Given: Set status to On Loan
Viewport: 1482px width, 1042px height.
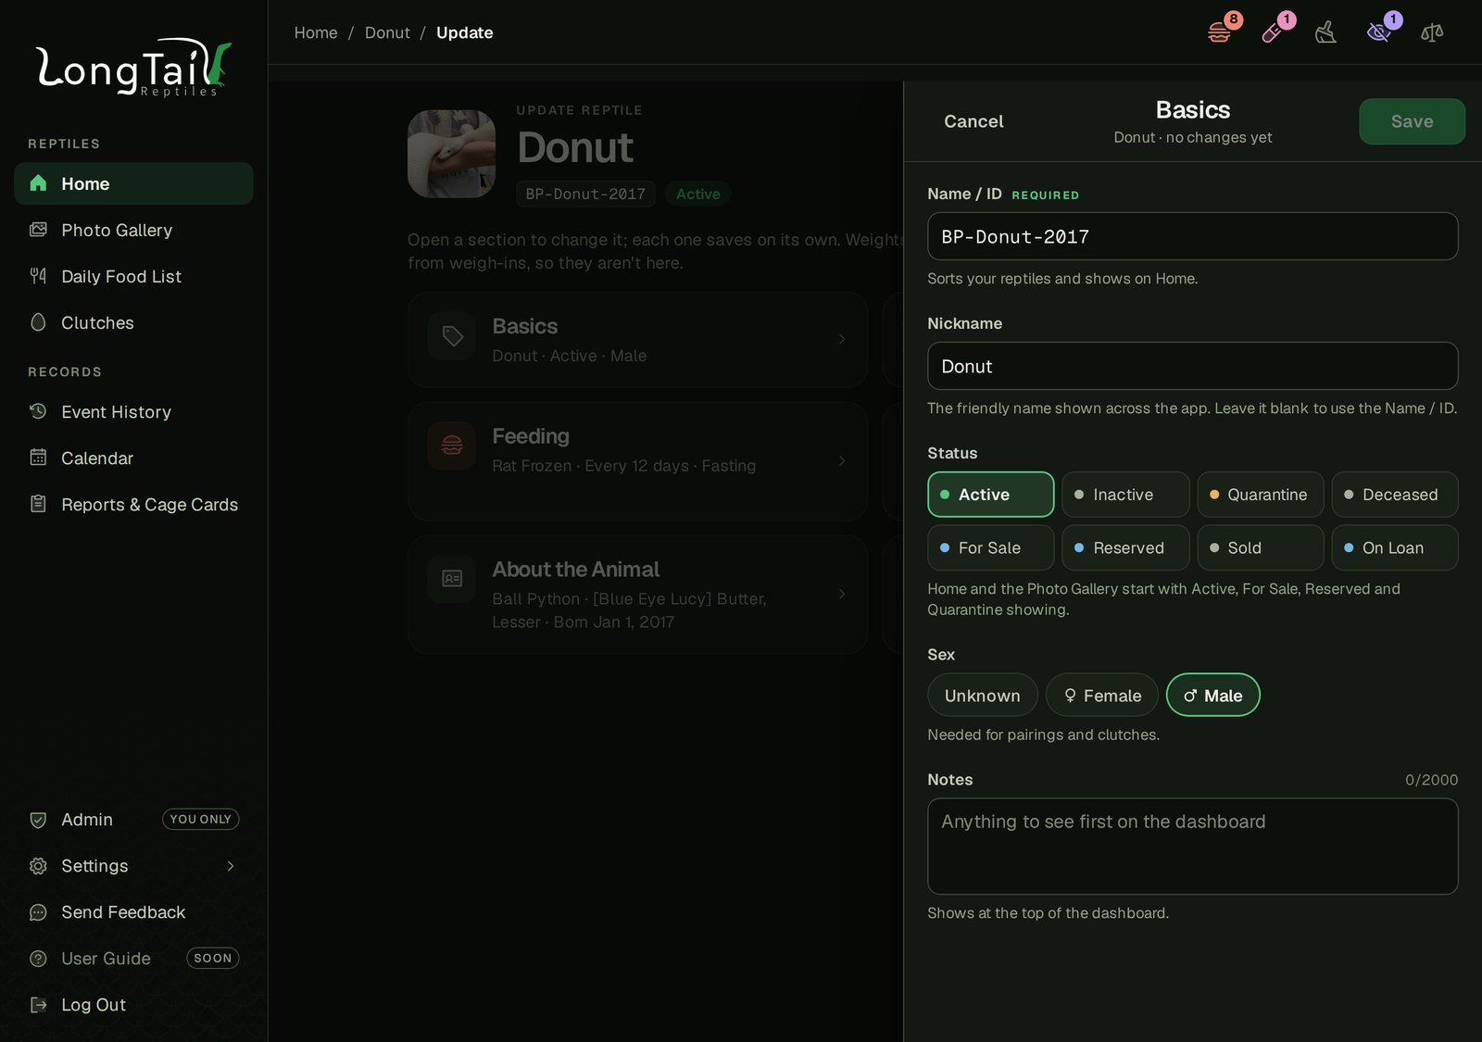Looking at the screenshot, I should click(x=1395, y=547).
